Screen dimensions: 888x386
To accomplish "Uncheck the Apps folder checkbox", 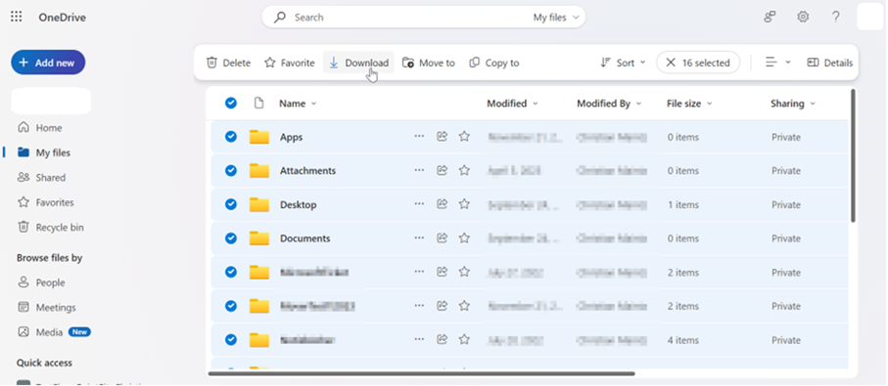I will (230, 136).
